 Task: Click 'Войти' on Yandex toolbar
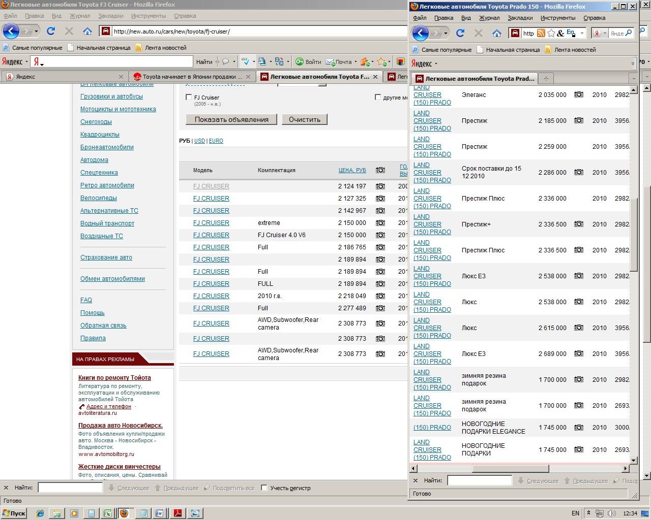coord(309,62)
